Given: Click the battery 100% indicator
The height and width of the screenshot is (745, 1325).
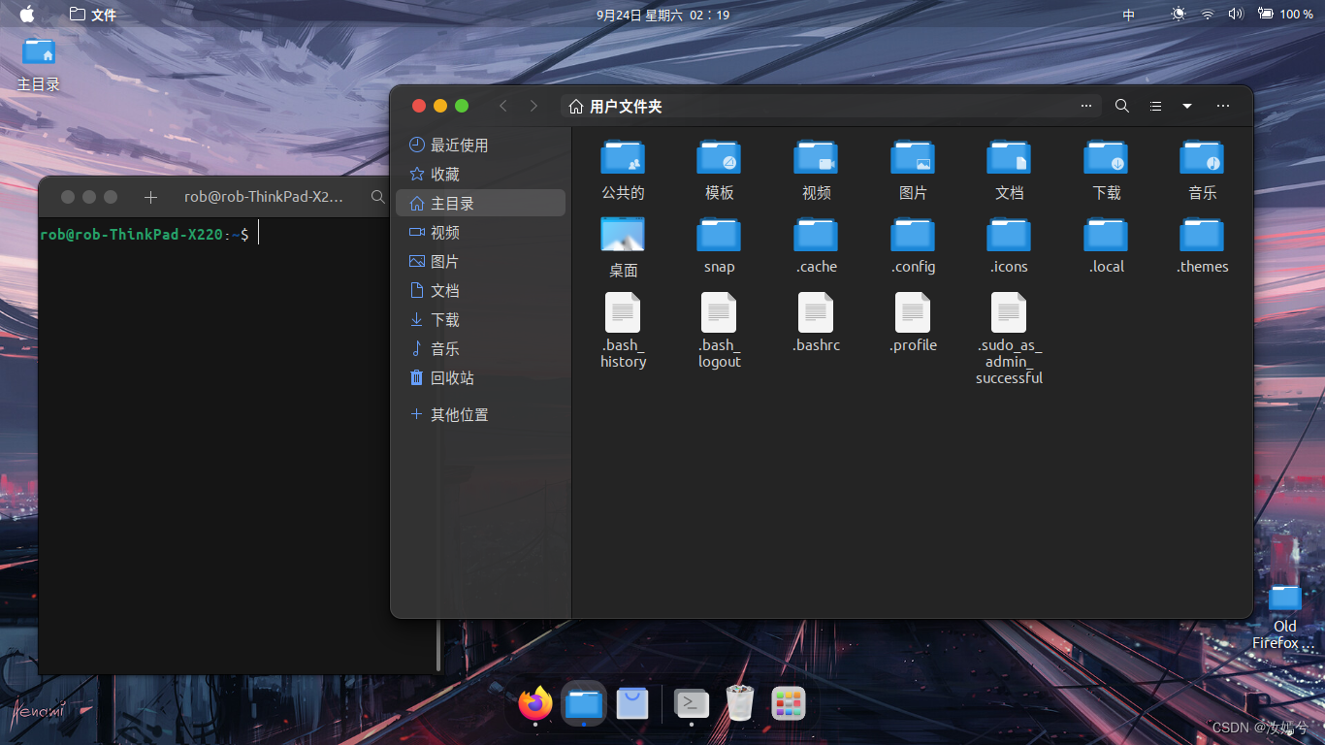Looking at the screenshot, I should point(1285,14).
